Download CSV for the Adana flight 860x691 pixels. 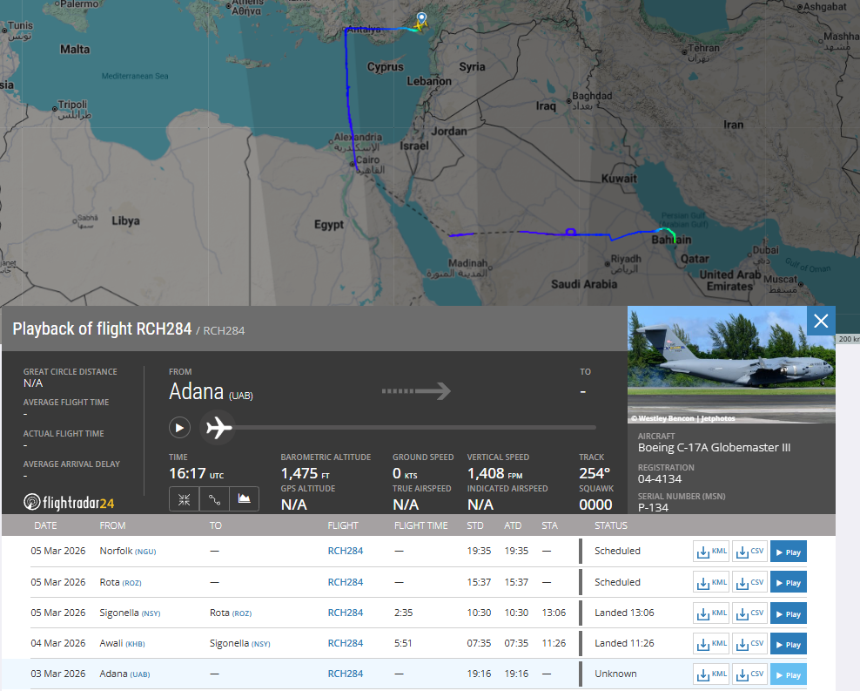click(749, 674)
